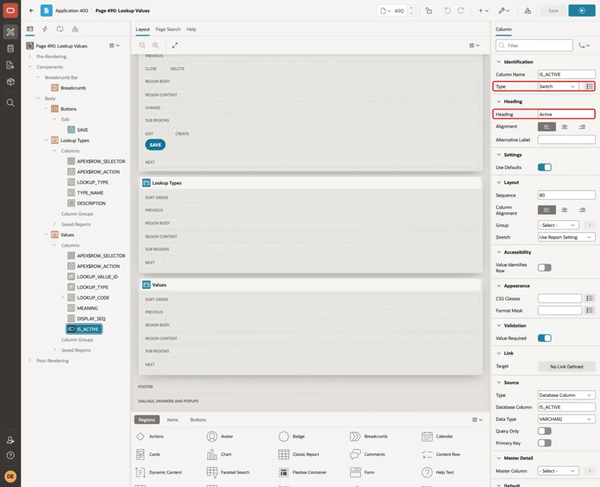Screen dimensions: 600x487
Task: Open the Data Type VARCHAR2 dropdown
Action: point(567,419)
